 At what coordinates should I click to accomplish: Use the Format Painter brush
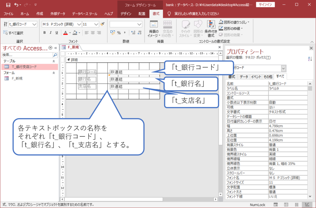102,24
